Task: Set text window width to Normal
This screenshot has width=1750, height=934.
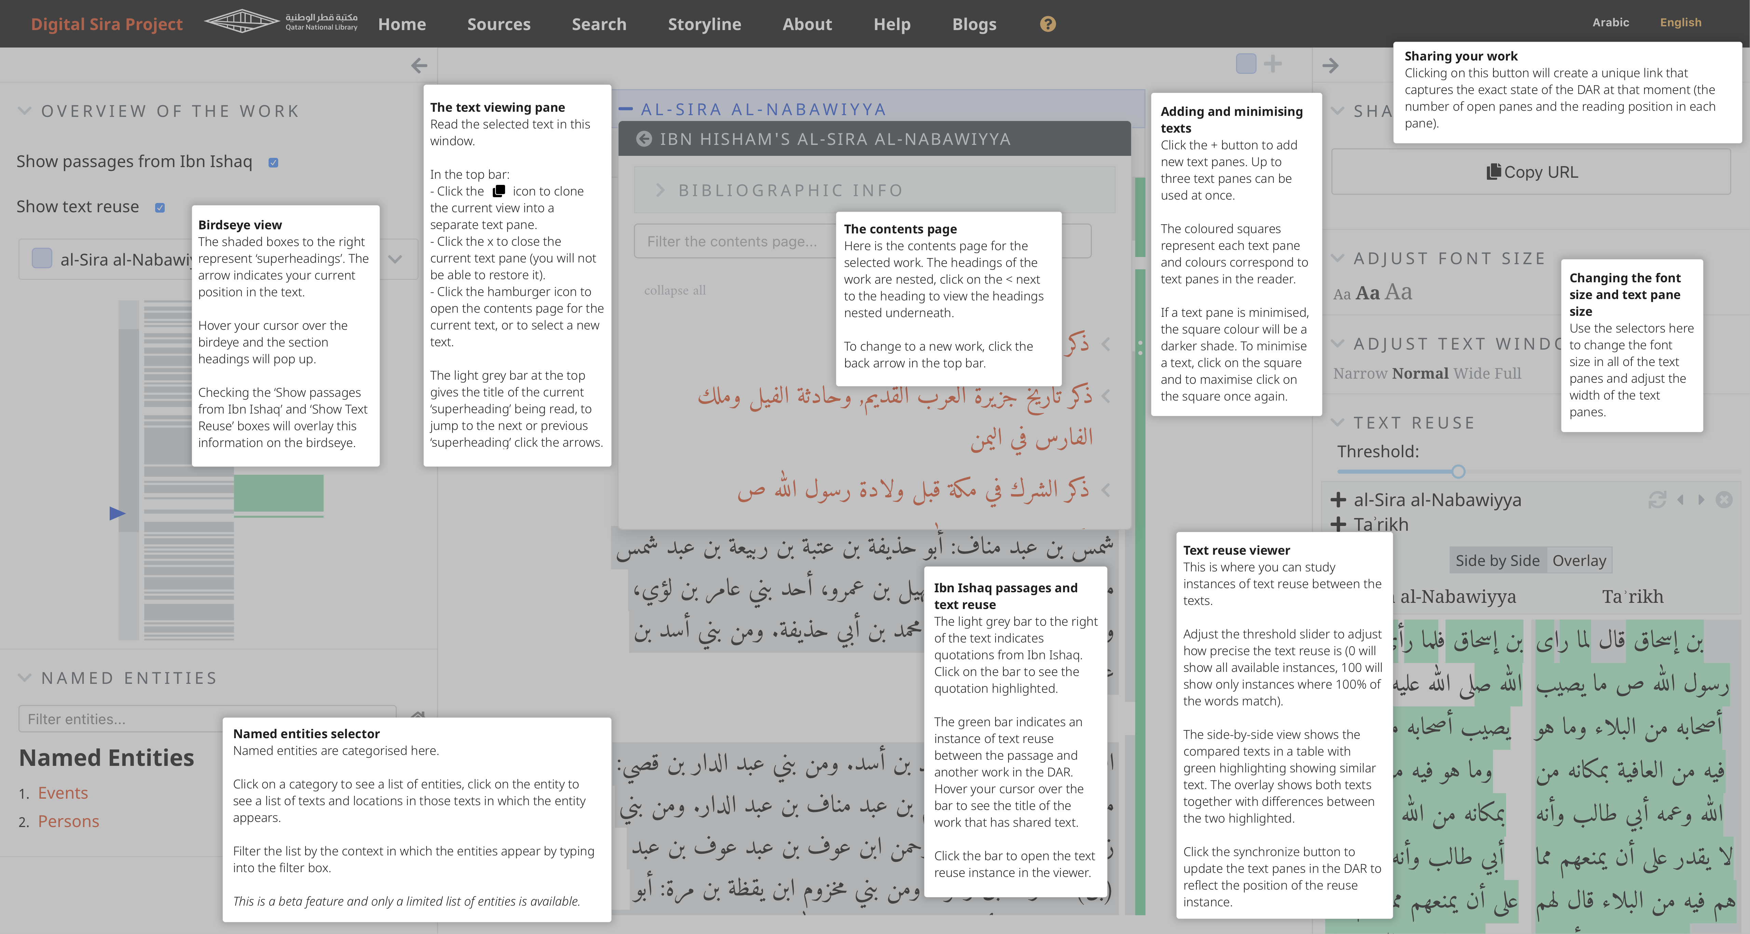Action: 1421,373
